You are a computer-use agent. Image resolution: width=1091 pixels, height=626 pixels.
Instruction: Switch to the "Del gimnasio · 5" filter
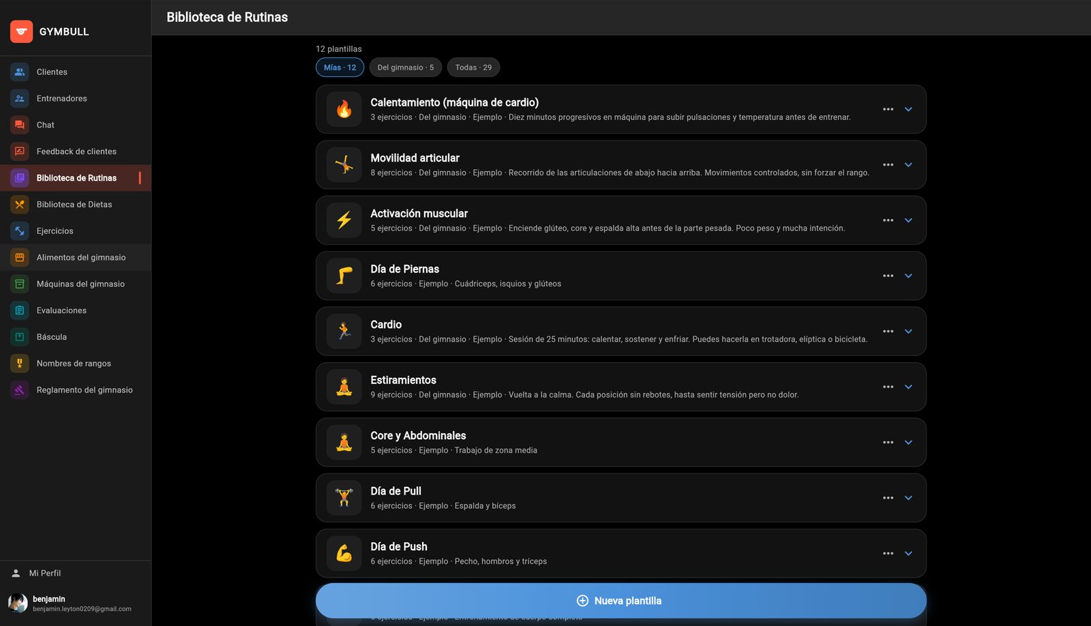click(x=406, y=68)
